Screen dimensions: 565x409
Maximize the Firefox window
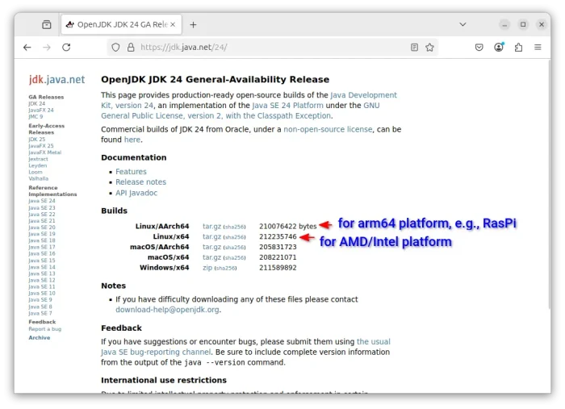523,24
